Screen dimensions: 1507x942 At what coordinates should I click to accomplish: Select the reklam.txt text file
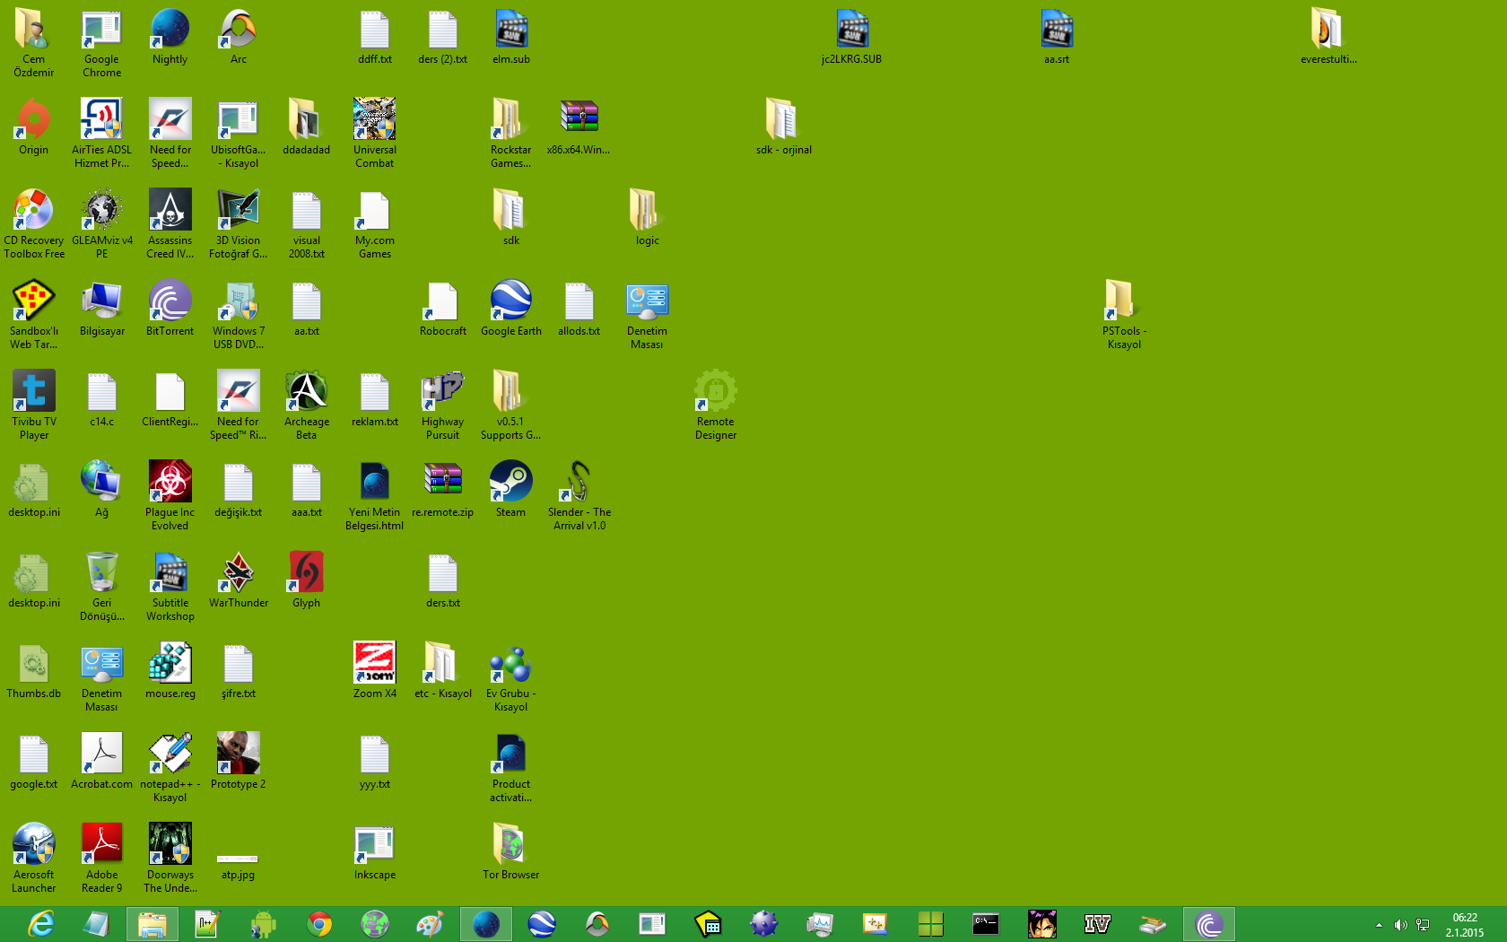(x=375, y=399)
